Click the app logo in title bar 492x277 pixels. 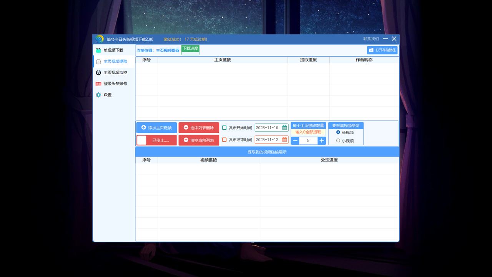tap(100, 39)
